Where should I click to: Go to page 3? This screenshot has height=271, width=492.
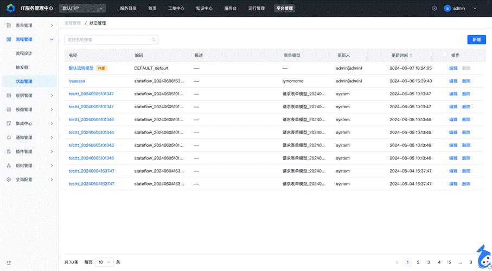429,262
